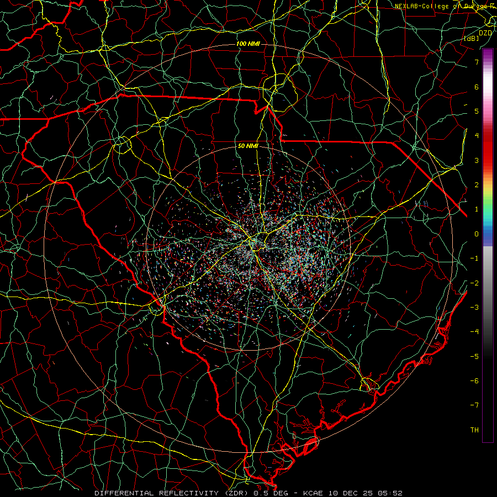Screen dimensions: 497x497
Task: Click the color scale value '1'
Action: click(x=477, y=209)
